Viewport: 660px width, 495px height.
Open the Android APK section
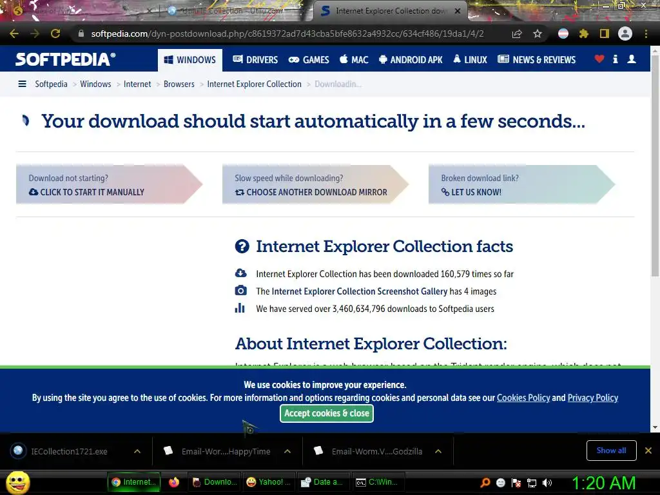(x=411, y=60)
